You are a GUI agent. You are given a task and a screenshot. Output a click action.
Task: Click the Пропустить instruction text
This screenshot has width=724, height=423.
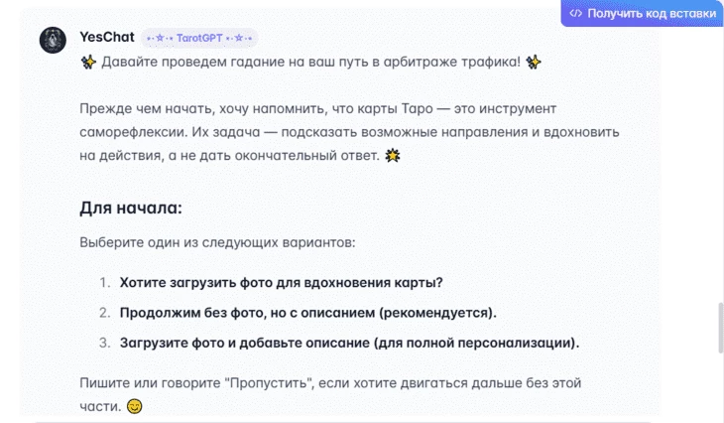(x=330, y=394)
